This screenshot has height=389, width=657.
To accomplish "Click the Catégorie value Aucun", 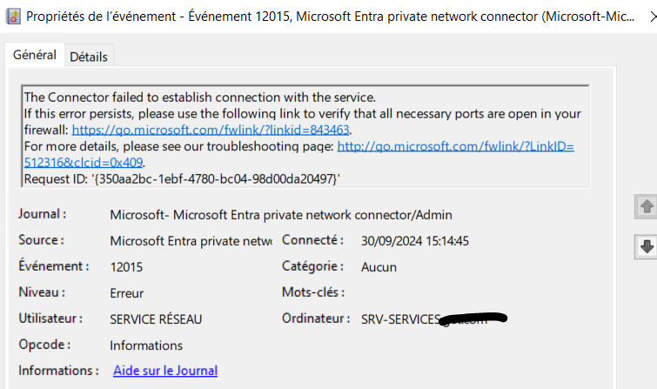I will point(379,267).
